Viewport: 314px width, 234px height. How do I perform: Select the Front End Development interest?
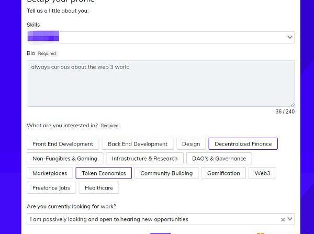click(63, 144)
